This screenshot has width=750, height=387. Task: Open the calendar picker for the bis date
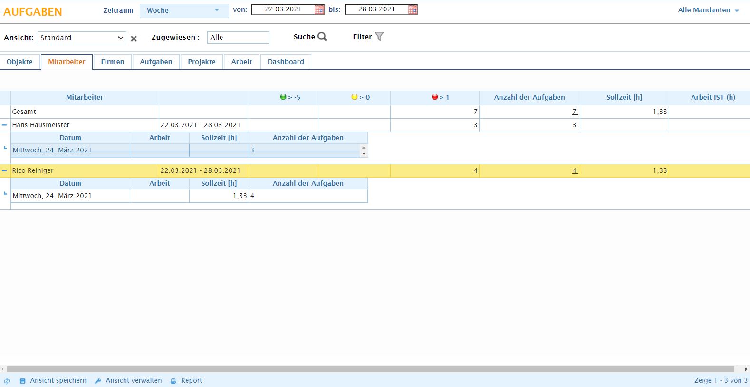[x=413, y=9]
